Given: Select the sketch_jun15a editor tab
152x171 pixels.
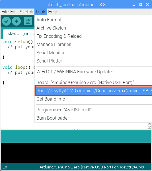Looking at the screenshot, I should (x=19, y=34).
